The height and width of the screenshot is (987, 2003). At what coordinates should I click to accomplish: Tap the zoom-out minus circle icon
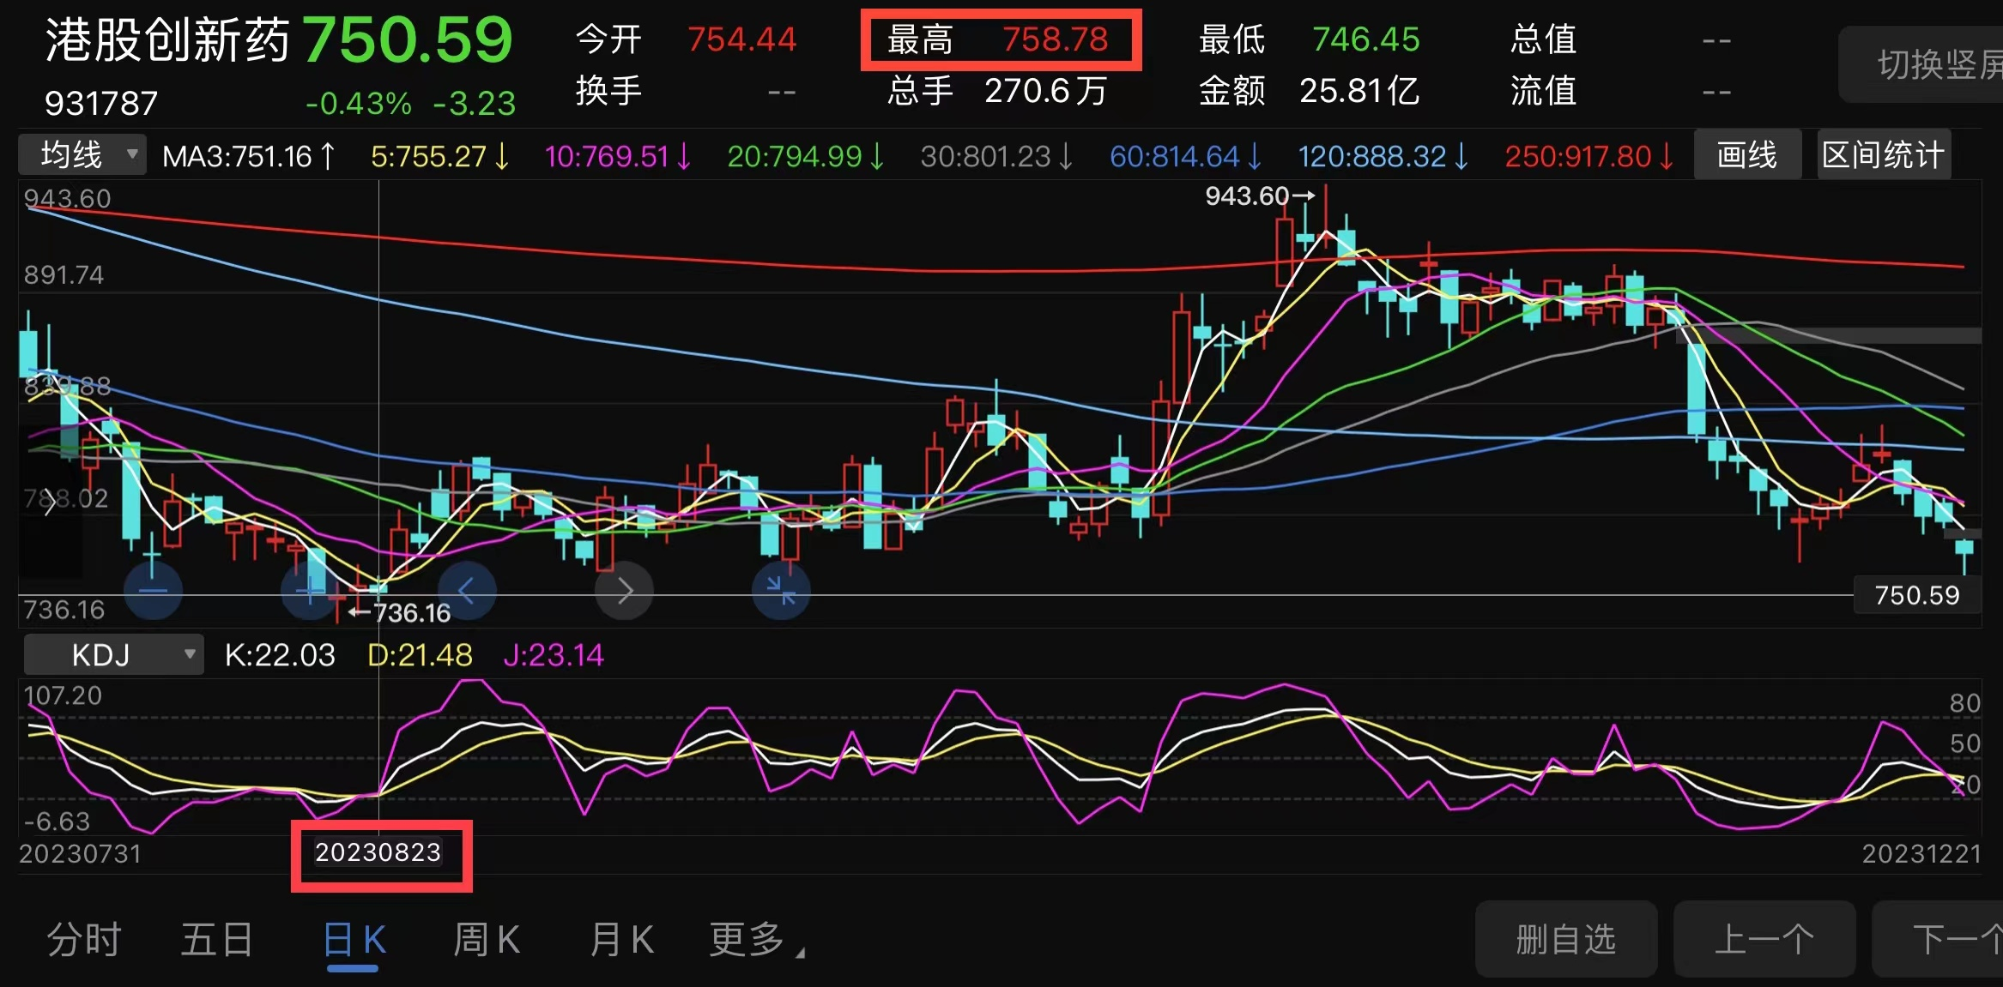point(153,591)
